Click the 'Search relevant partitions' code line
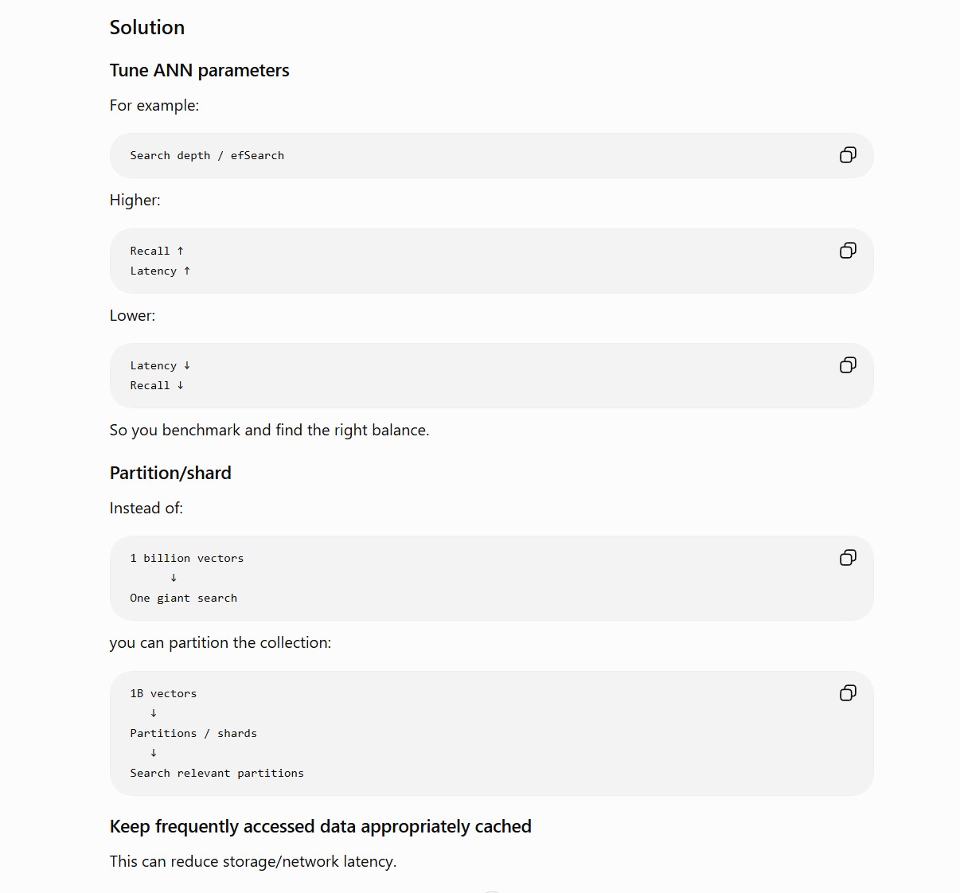Viewport: 960px width, 893px height. pyautogui.click(x=217, y=773)
